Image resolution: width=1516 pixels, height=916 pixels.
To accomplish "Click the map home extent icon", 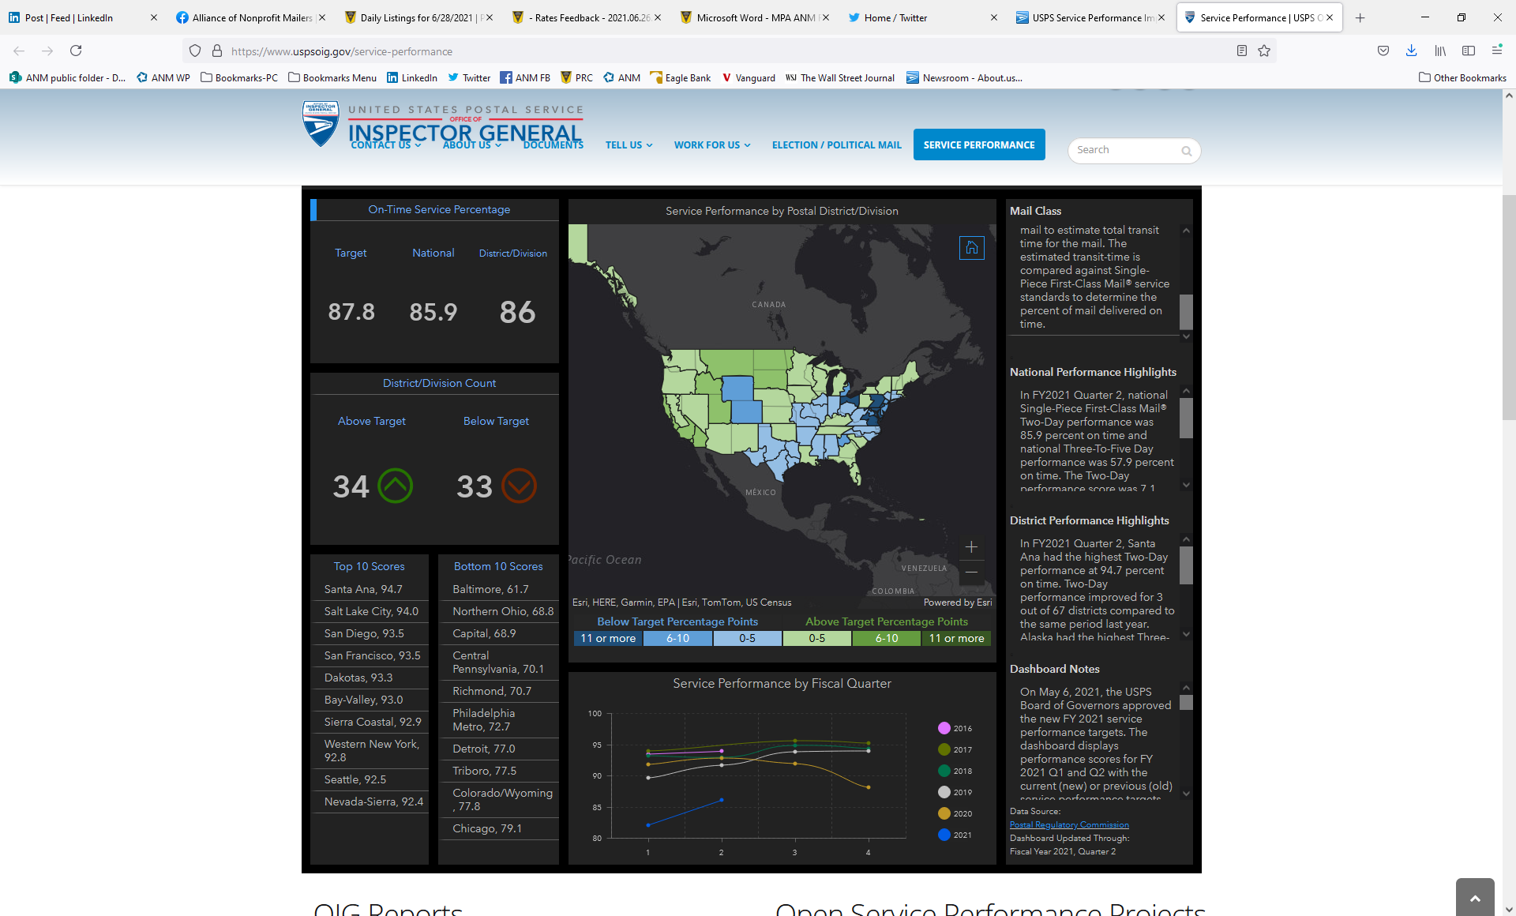I will pyautogui.click(x=971, y=248).
